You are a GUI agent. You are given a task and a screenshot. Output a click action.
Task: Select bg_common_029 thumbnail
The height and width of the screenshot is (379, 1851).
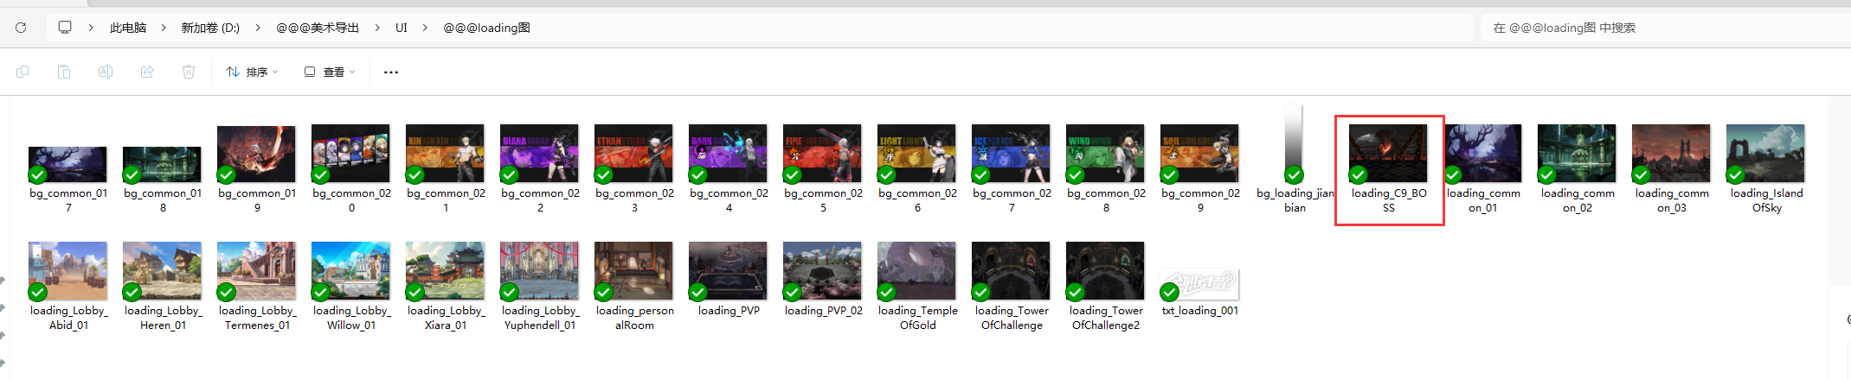click(x=1199, y=154)
